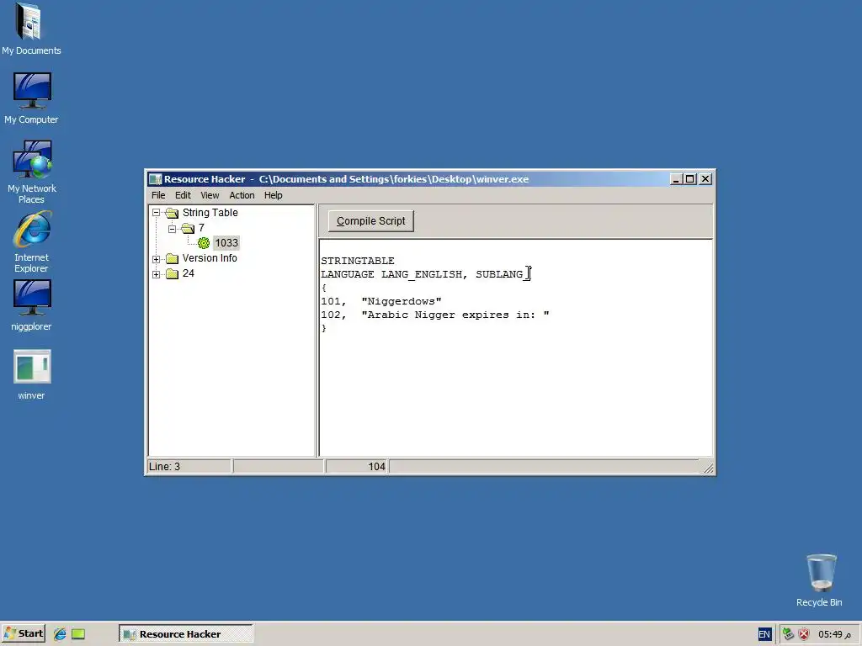Image resolution: width=862 pixels, height=646 pixels.
Task: Click the window resize grip corner
Action: point(708,468)
